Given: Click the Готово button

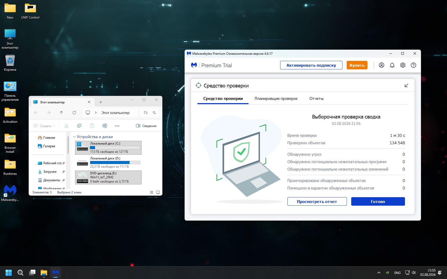Looking at the screenshot, I should tap(378, 202).
